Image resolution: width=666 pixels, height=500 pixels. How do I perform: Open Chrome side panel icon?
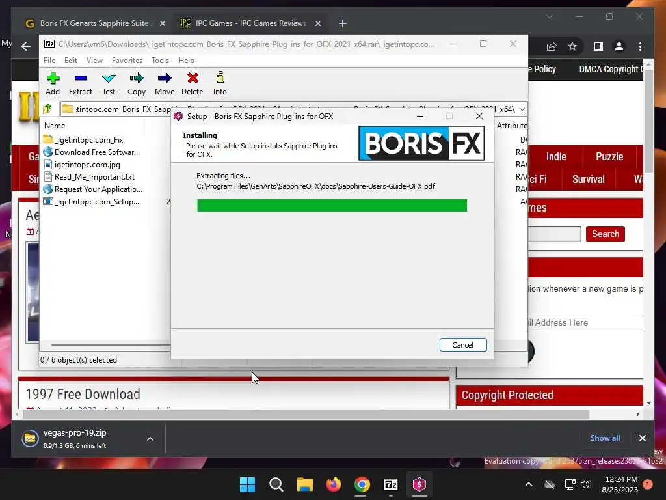coord(598,46)
